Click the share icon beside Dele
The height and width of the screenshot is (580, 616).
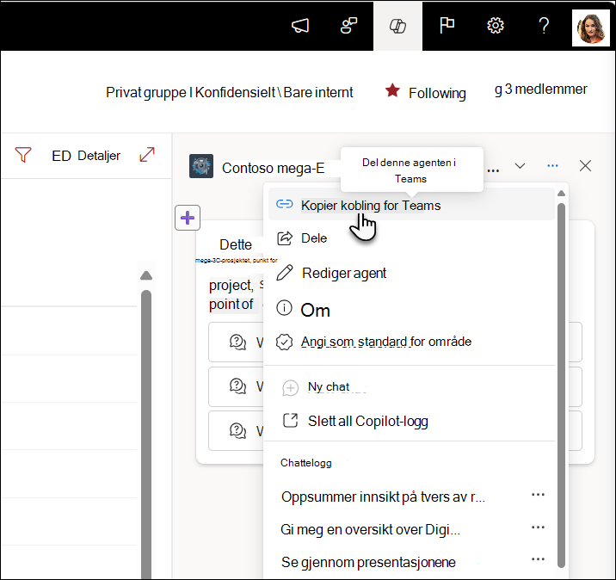point(285,238)
